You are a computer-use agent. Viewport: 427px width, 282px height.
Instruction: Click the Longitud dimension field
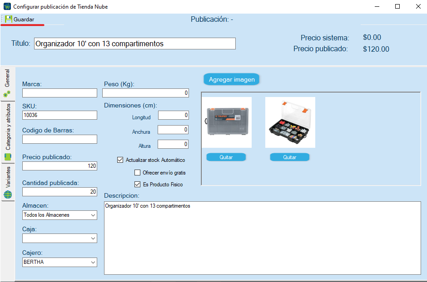(x=173, y=115)
